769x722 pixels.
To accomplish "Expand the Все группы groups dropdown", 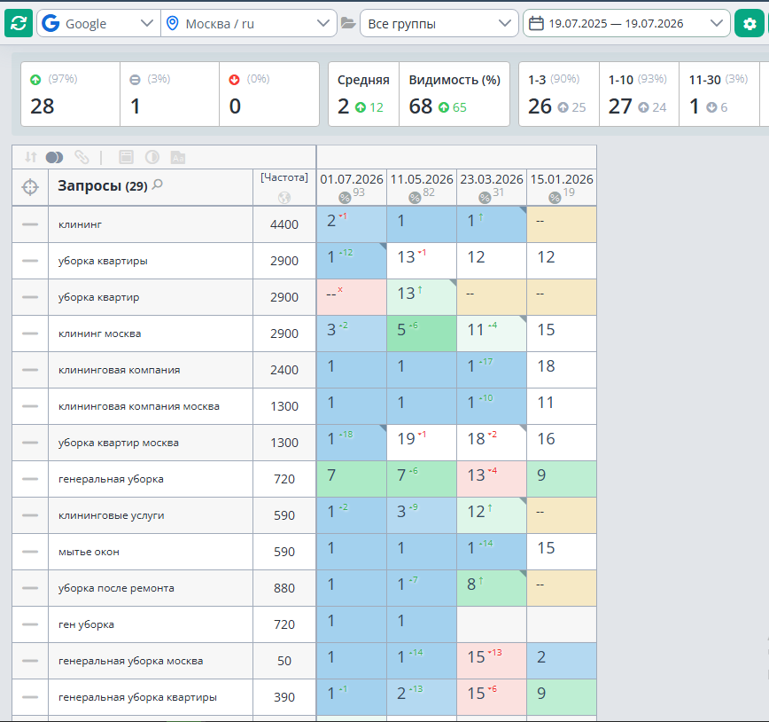I will (x=439, y=23).
